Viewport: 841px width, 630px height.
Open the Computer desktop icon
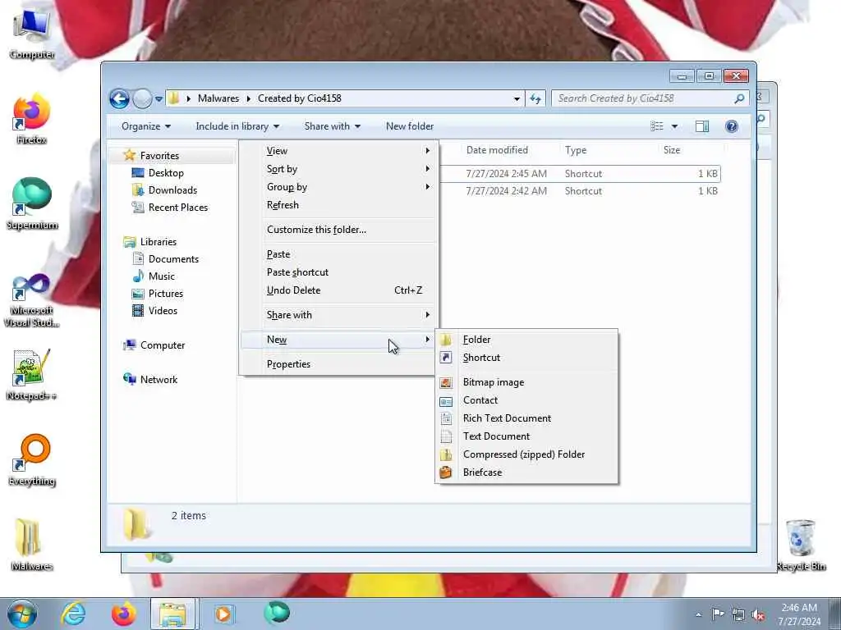[32, 33]
